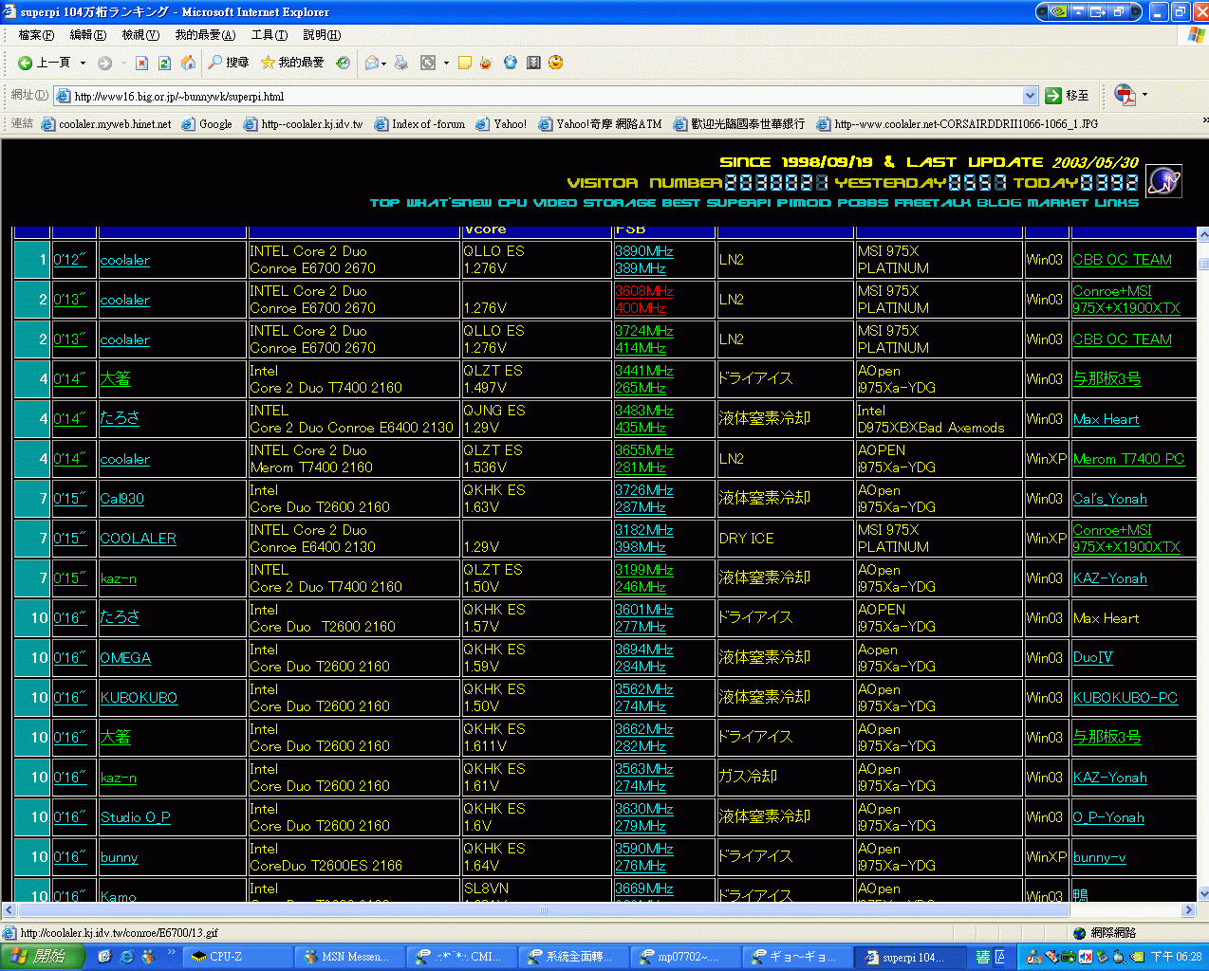Stop page loading with red X icon

pyautogui.click(x=141, y=63)
